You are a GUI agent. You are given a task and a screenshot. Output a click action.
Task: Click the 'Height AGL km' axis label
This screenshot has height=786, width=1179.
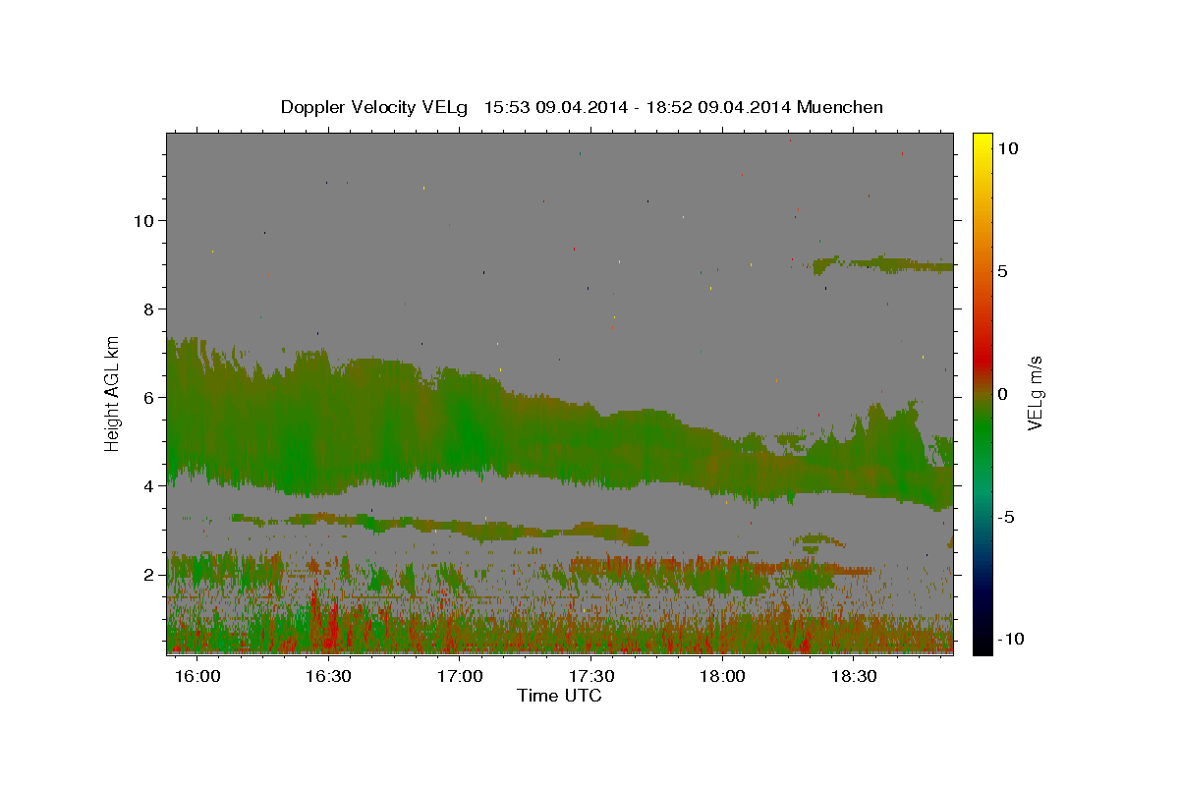113,394
